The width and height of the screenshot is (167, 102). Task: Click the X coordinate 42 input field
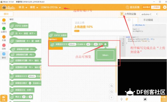88,44
